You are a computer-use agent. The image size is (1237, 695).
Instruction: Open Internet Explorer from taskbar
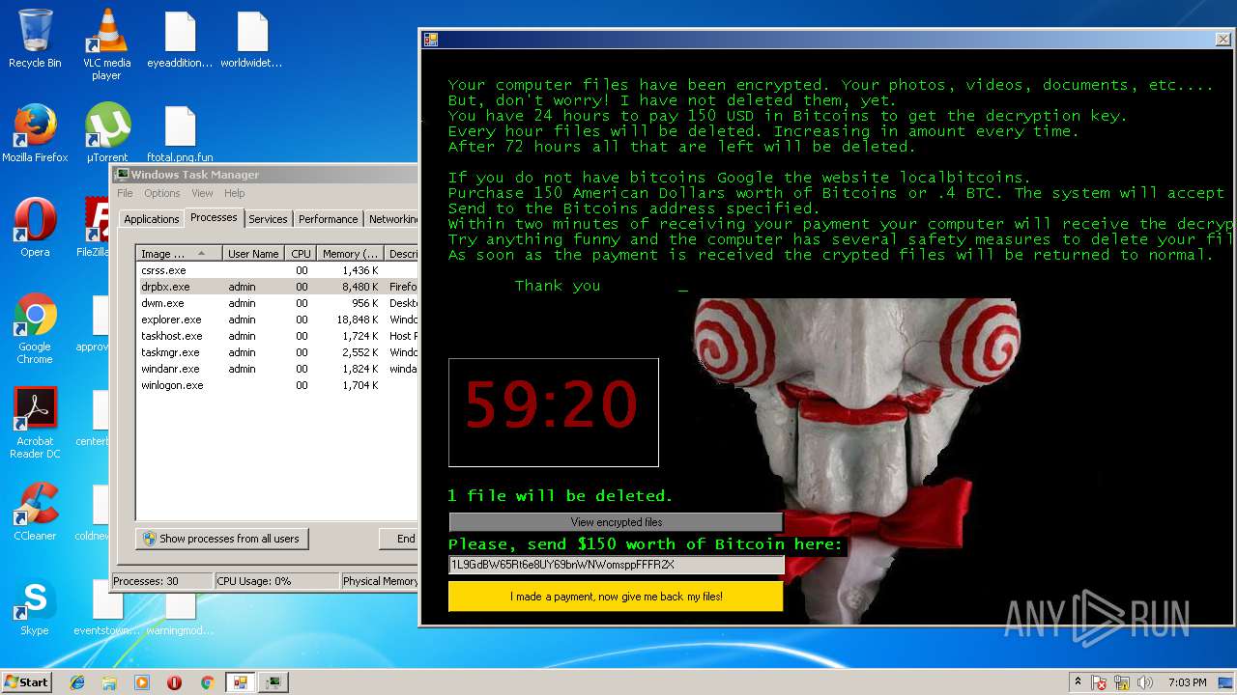click(x=77, y=682)
